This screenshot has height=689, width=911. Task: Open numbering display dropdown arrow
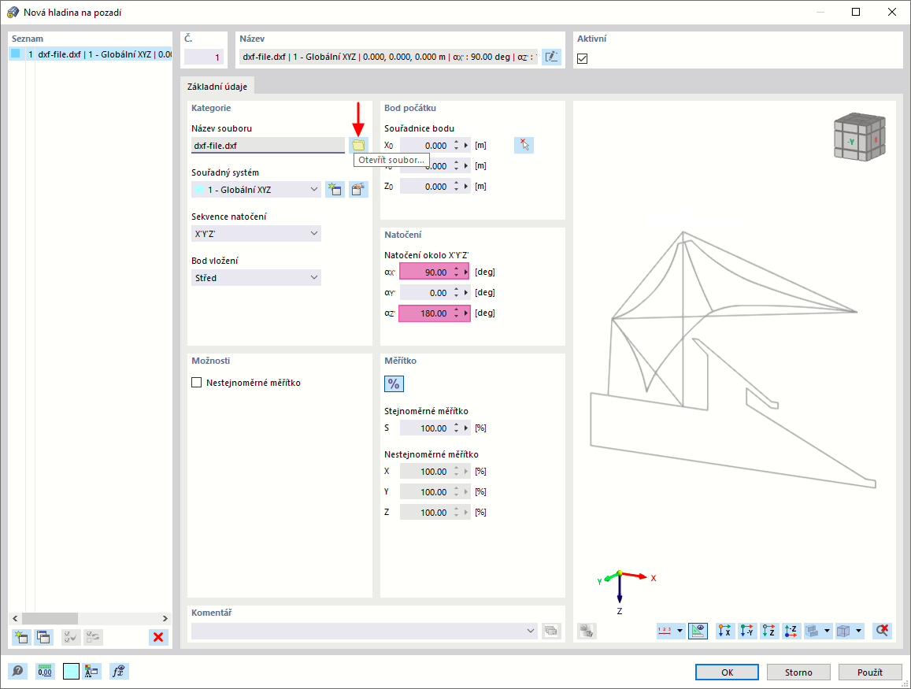(x=680, y=631)
